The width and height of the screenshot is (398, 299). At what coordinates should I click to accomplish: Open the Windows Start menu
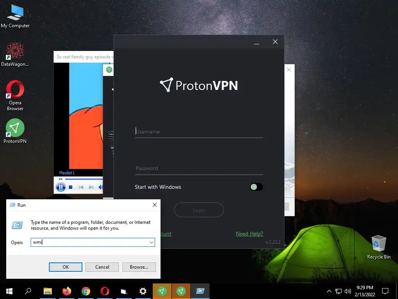coord(9,291)
